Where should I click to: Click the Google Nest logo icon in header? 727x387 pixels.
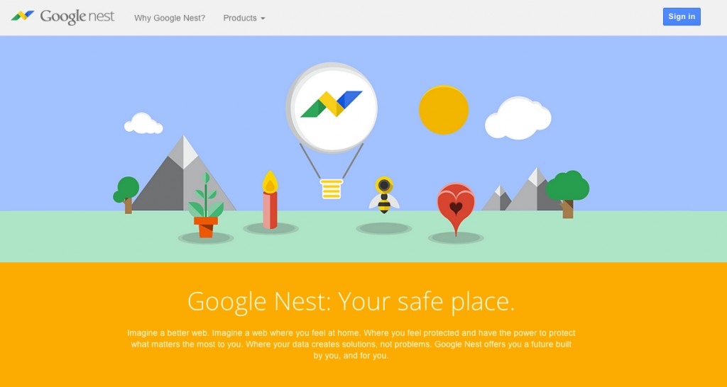(23, 16)
